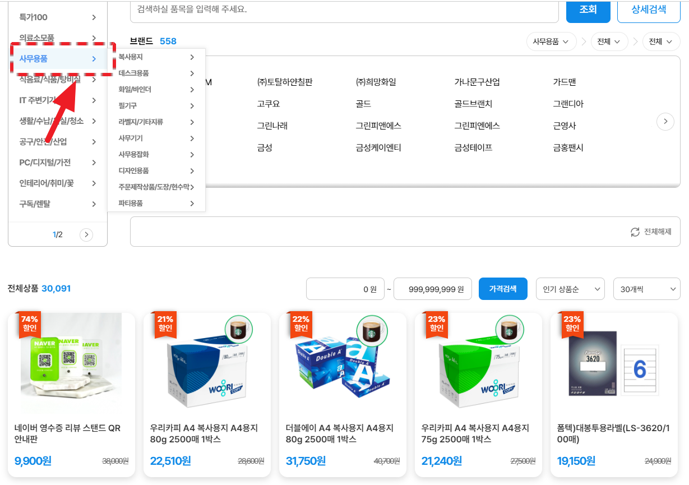This screenshot has width=689, height=485.
Task: Open the 상세검색 advanced search
Action: [x=648, y=10]
